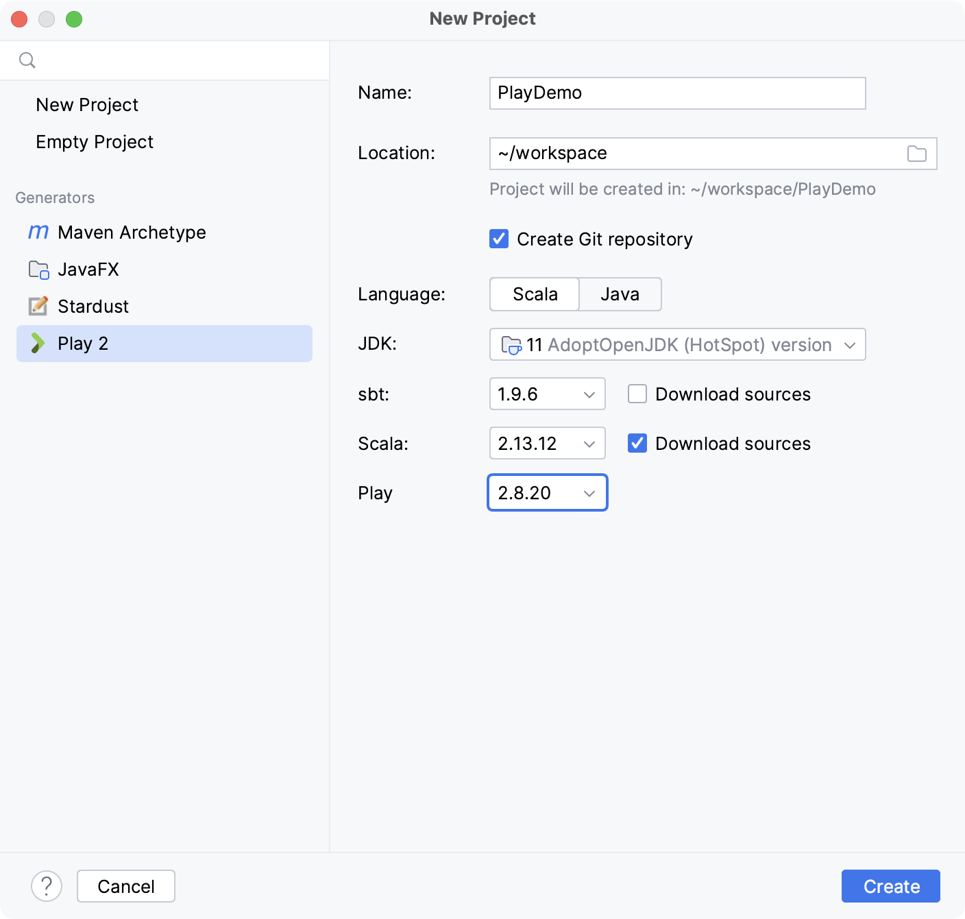Open the Scala version 2.13.12 dropdown

547,444
